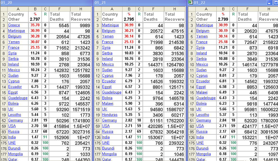Select Mongolia recovered 1046 in window 01_21

(x=175, y=154)
